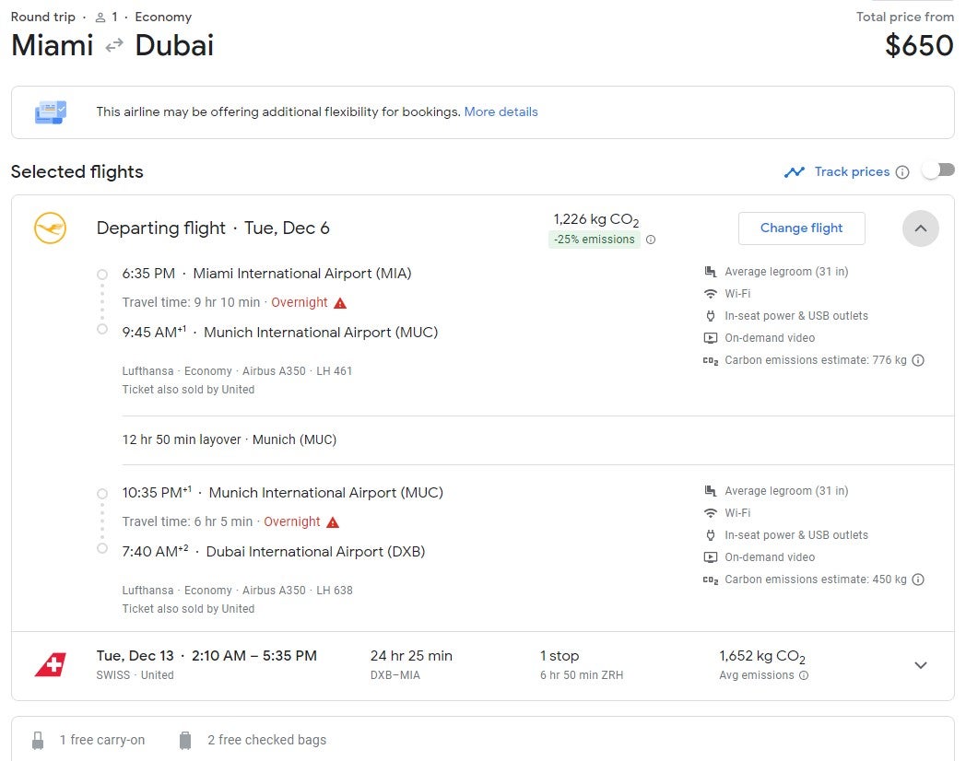This screenshot has width=966, height=761.
Task: Expand the SWISS return flight details
Action: [x=921, y=665]
